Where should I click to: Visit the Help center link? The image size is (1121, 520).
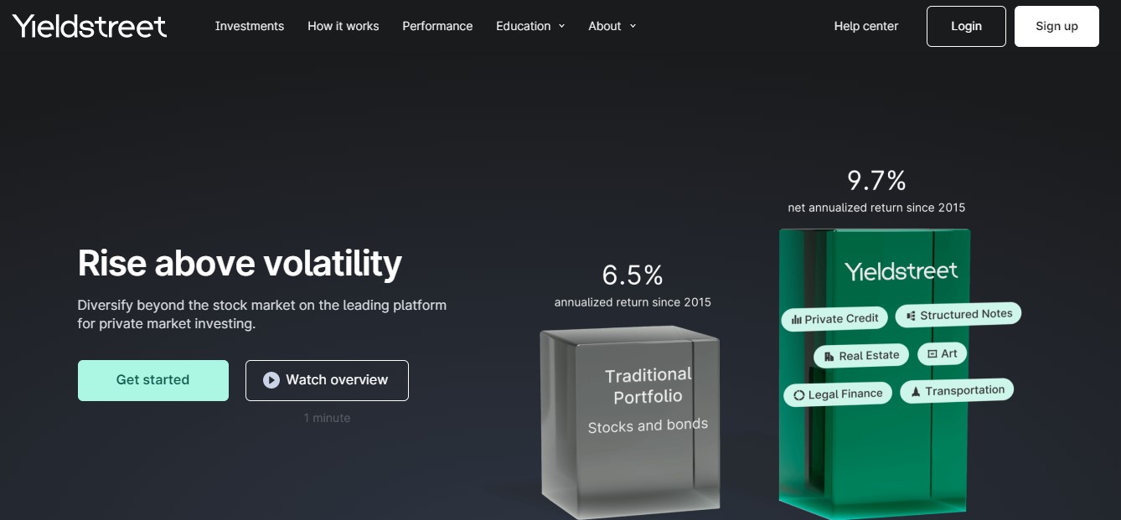tap(865, 26)
